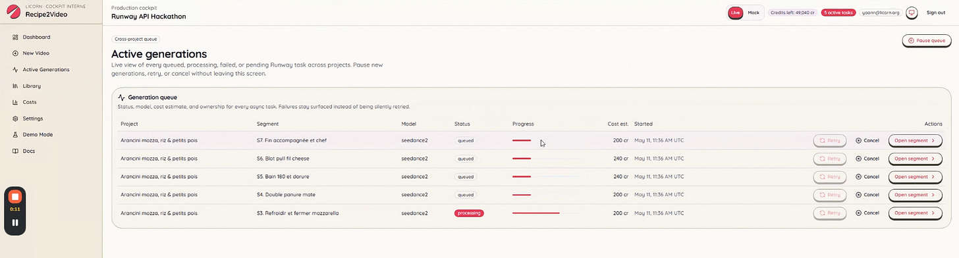The width and height of the screenshot is (959, 258).
Task: Click the Model column header
Action: point(408,124)
